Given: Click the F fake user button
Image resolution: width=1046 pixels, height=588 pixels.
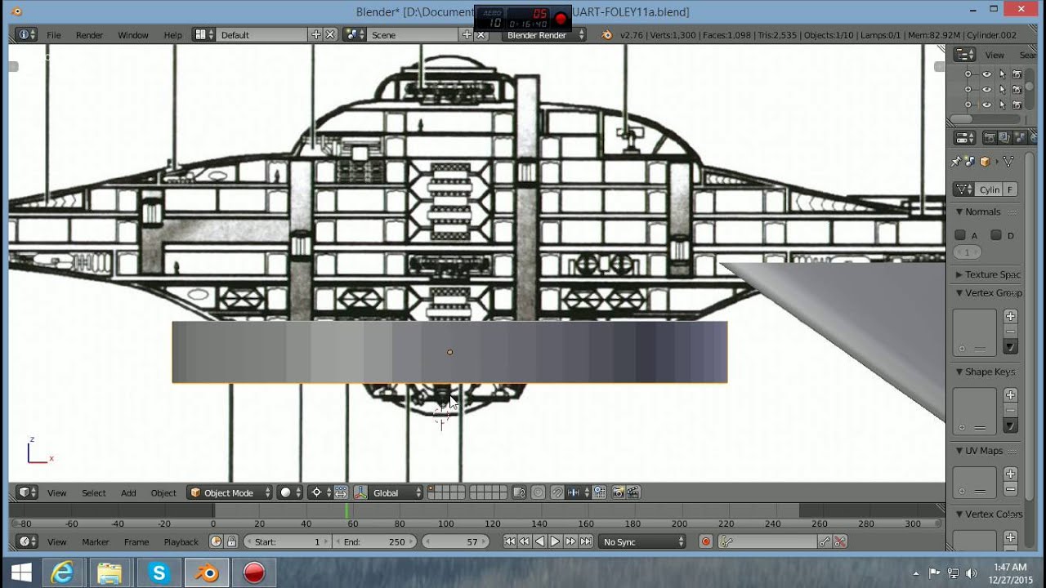Looking at the screenshot, I should coord(1010,189).
